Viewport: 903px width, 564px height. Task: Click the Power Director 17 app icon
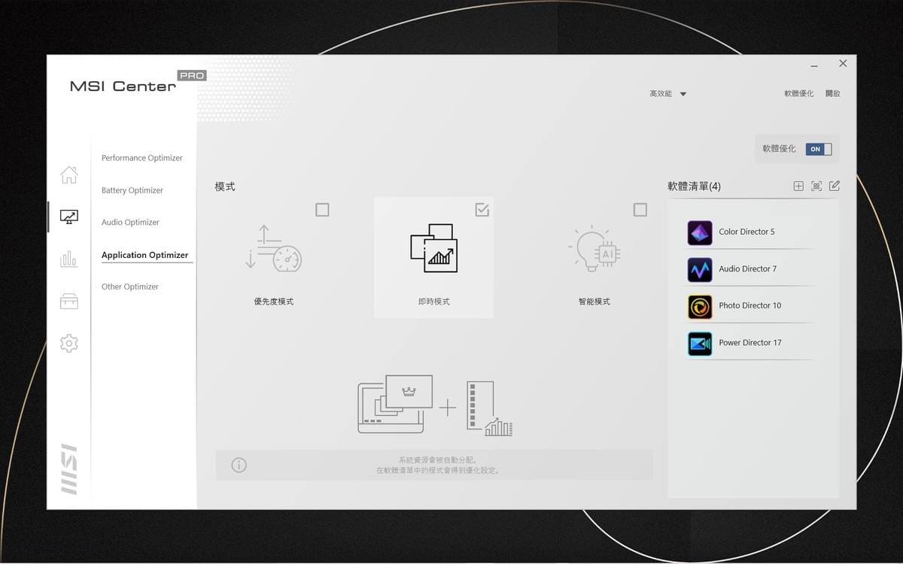[x=700, y=343]
